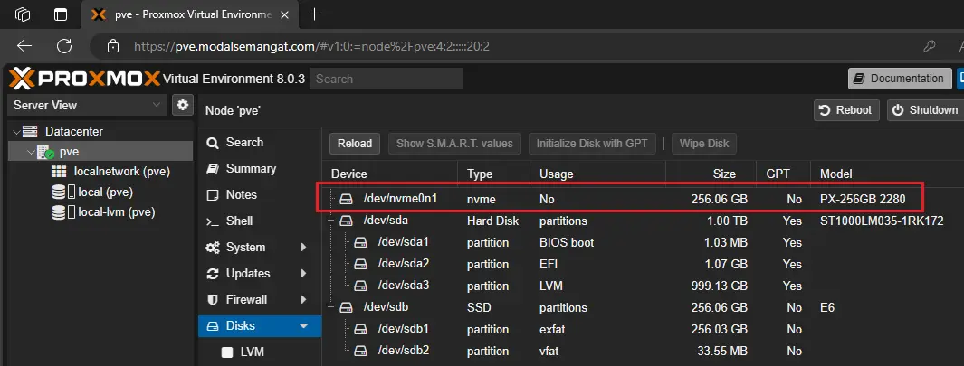Viewport: 964px width, 366px height.
Task: Open the Shell menu item
Action: click(x=260, y=221)
